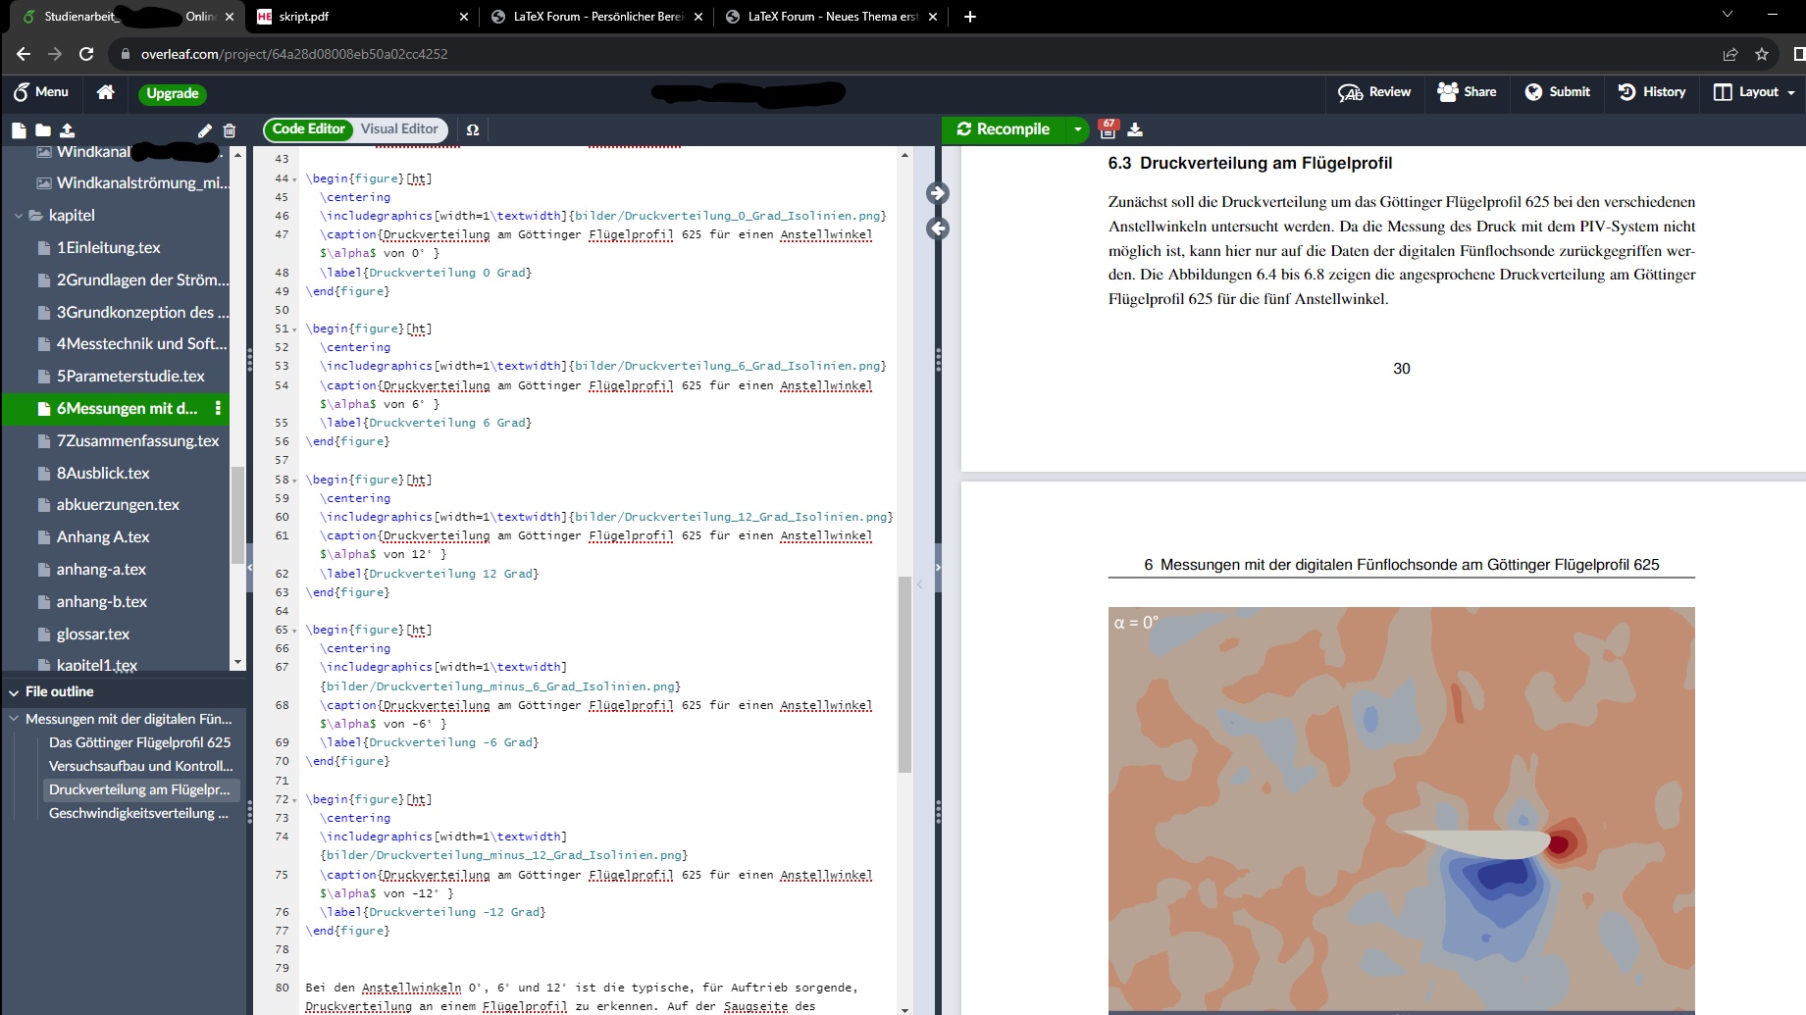
Task: Open the Recompile options dropdown arrow
Action: click(x=1077, y=129)
